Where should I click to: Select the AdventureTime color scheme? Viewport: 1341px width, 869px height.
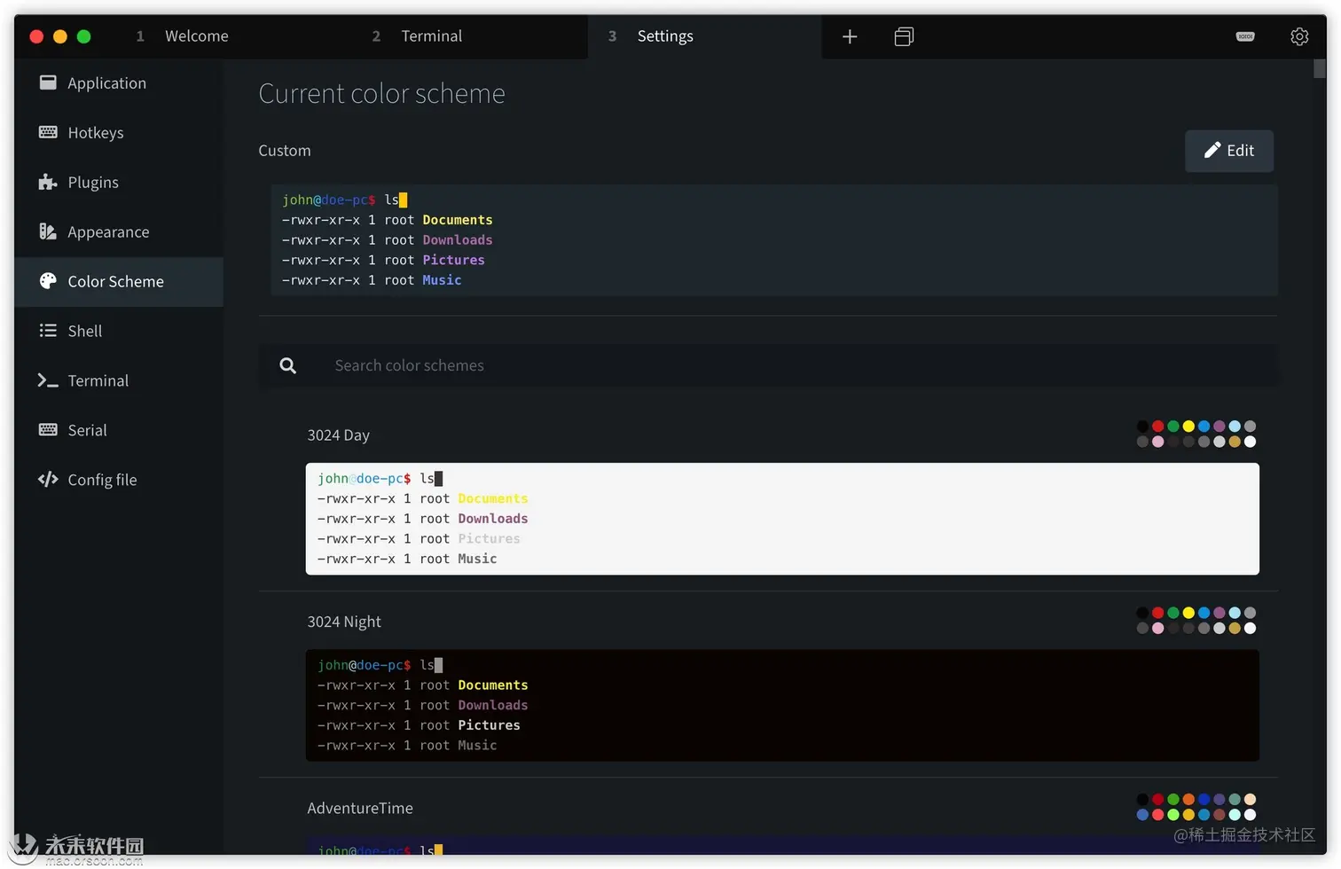(360, 808)
